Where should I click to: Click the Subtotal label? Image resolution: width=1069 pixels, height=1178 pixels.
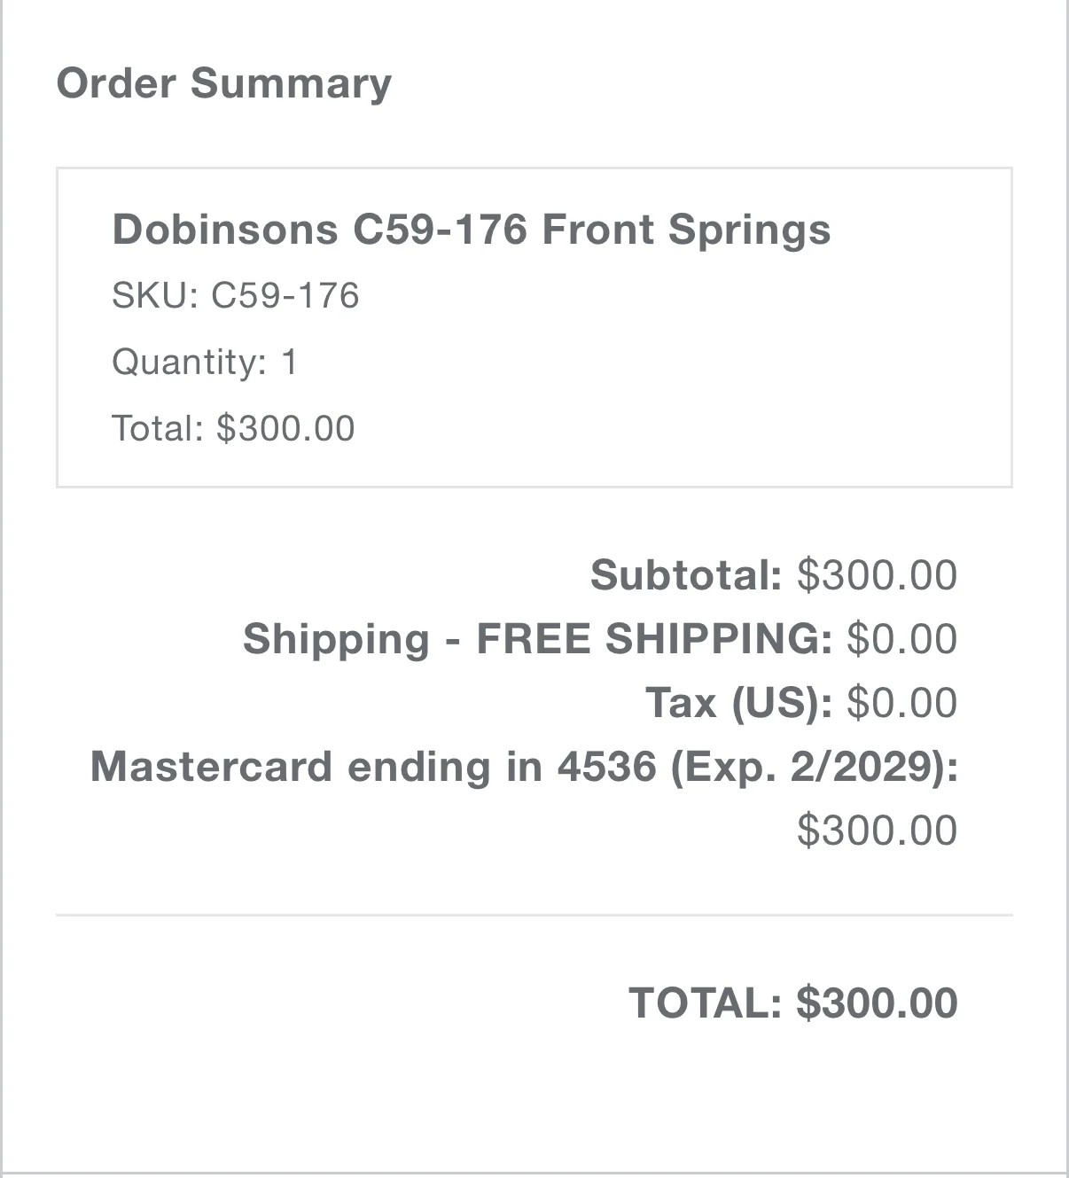(686, 574)
